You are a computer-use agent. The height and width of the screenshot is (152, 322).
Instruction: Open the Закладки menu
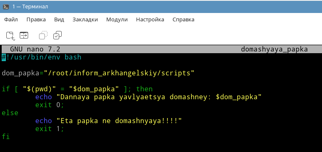(85, 20)
